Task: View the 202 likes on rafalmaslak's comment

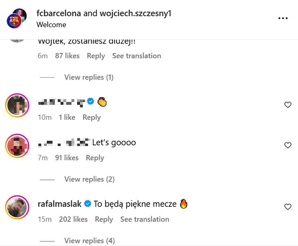Action: (x=73, y=219)
